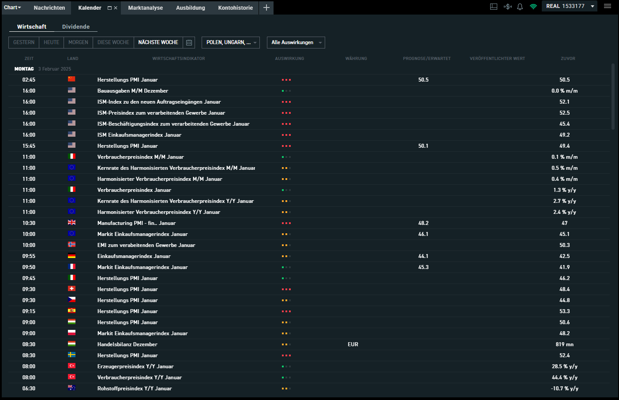Check the green connection status icon
619x400 pixels.
click(533, 7)
